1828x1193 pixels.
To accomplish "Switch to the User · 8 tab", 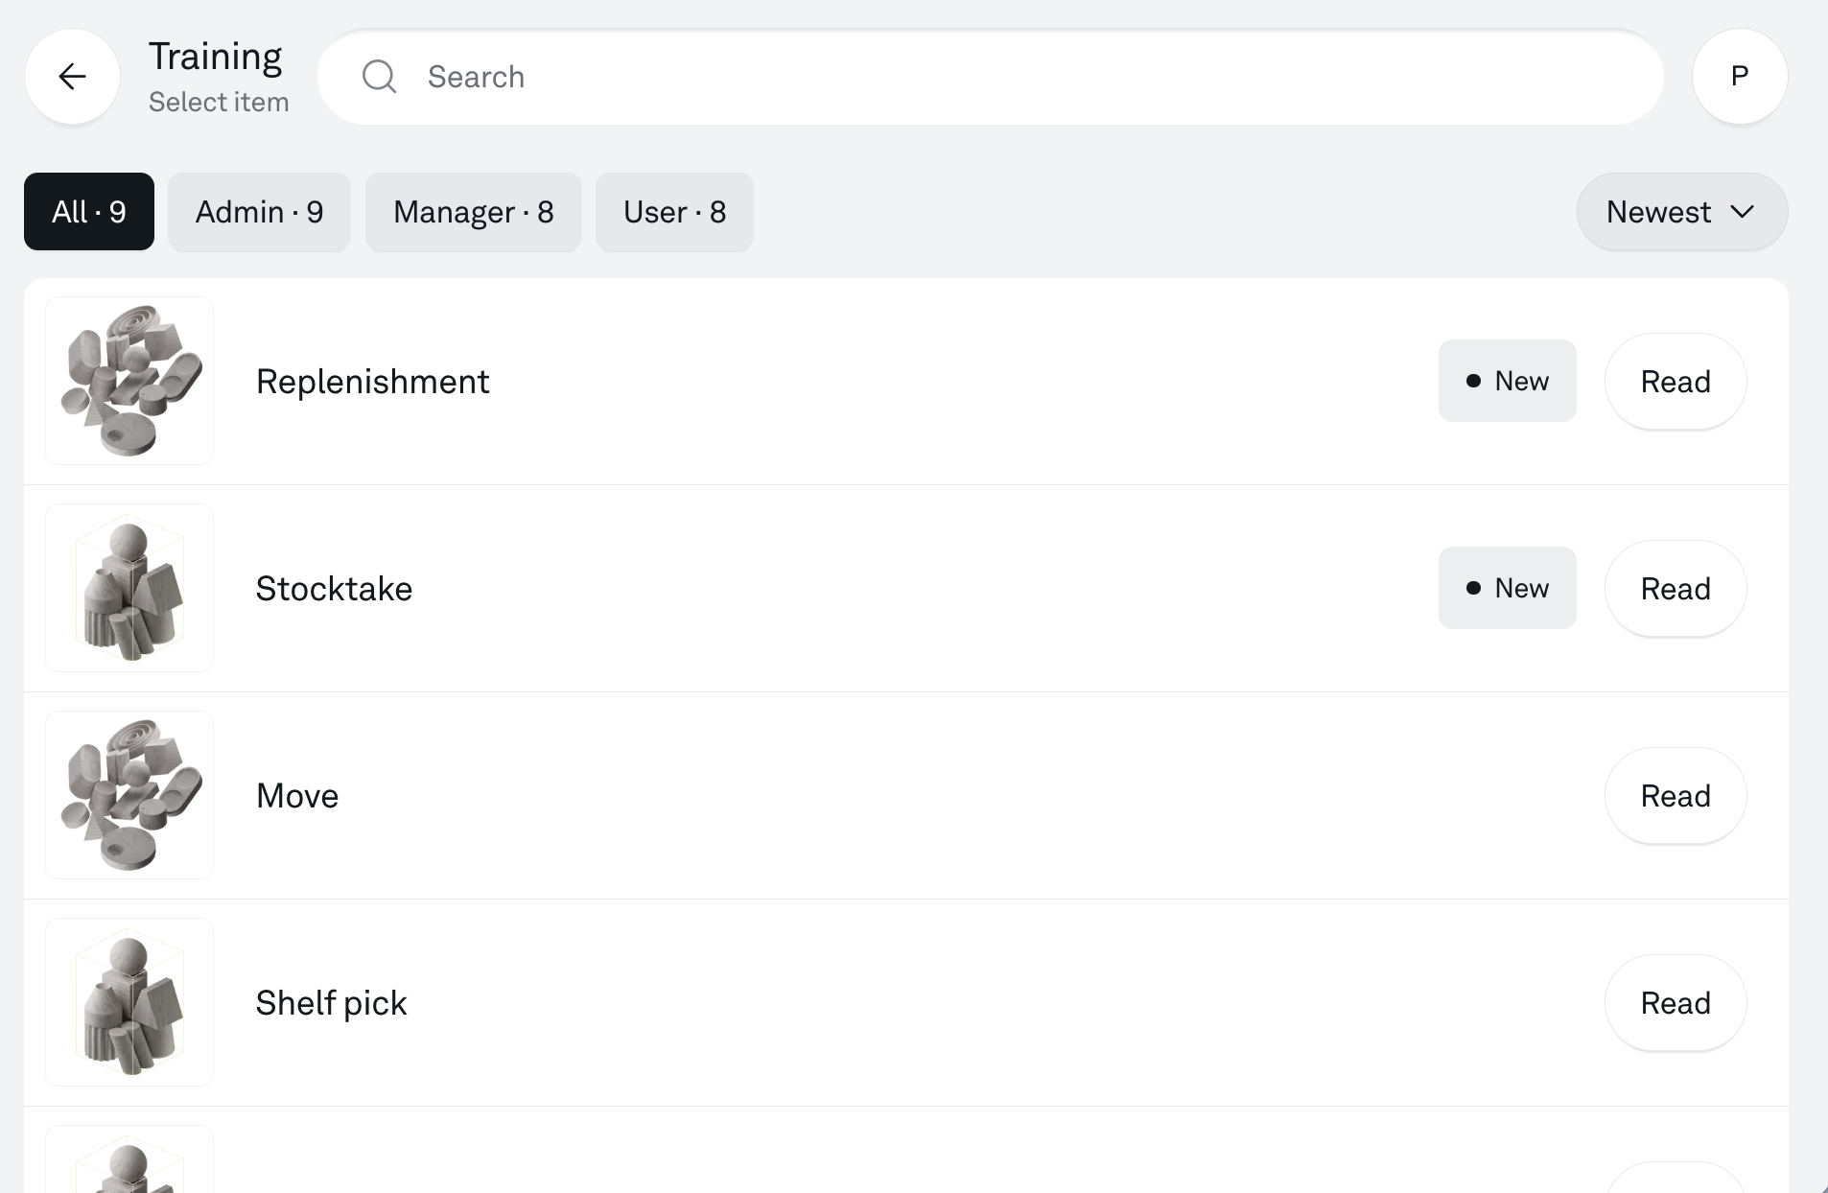I will coord(674,212).
